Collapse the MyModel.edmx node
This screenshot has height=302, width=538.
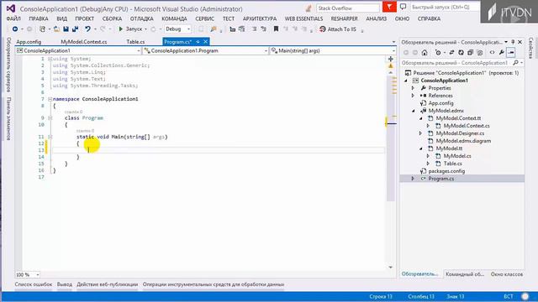413,111
